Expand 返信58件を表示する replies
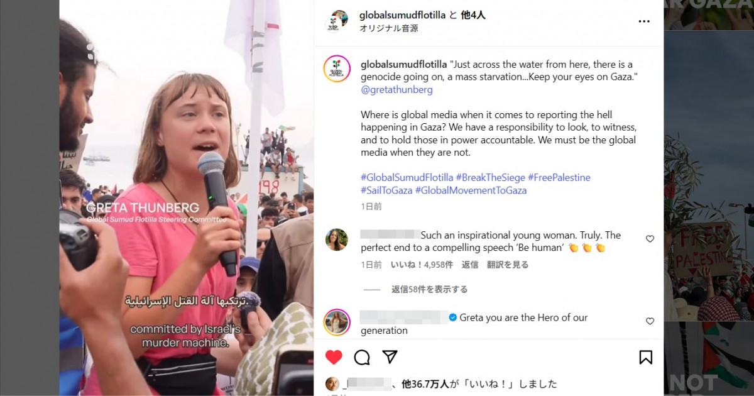This screenshot has height=396, width=754. (429, 289)
